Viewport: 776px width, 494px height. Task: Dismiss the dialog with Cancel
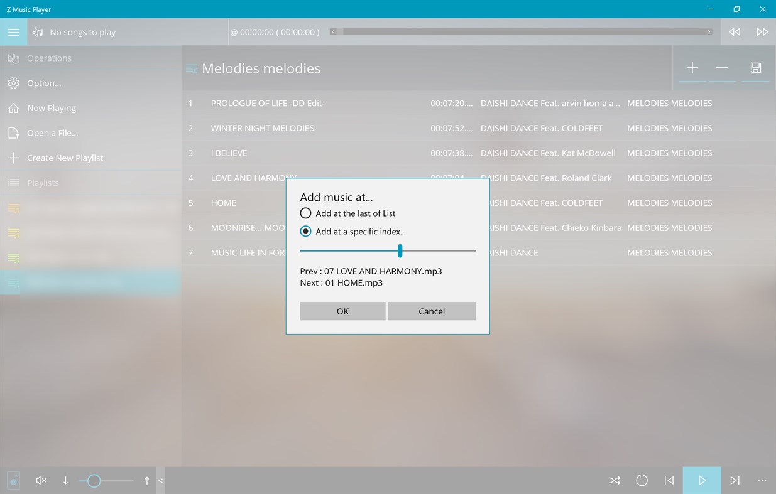pyautogui.click(x=432, y=311)
